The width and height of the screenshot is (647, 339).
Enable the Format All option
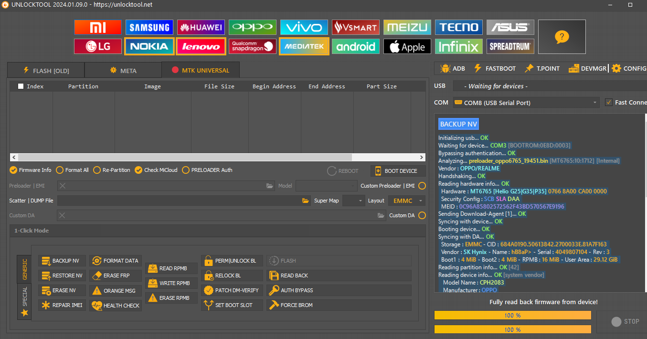60,170
